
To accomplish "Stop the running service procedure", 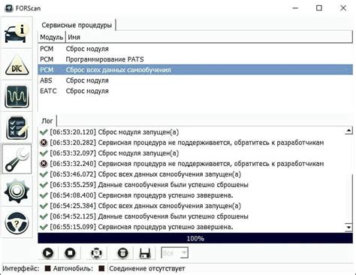I will point(71,253).
